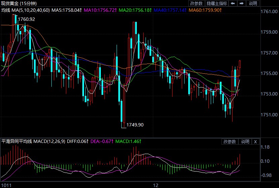Viewport: 279px width, 188px height.
Task: Click the 1.18 MACD axis label
Action: 265,147
